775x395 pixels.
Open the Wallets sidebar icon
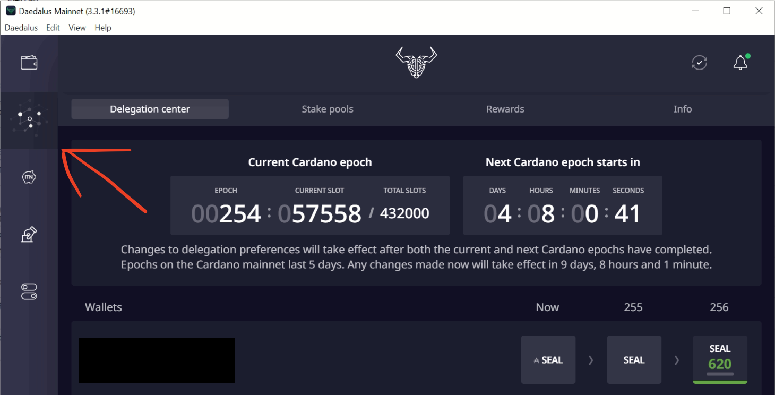29,63
